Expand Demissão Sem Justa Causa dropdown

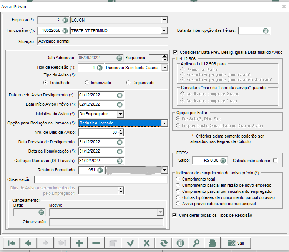(x=164, y=68)
